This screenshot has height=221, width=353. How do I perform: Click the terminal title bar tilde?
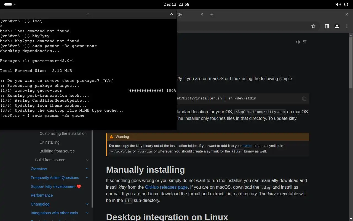88,14
